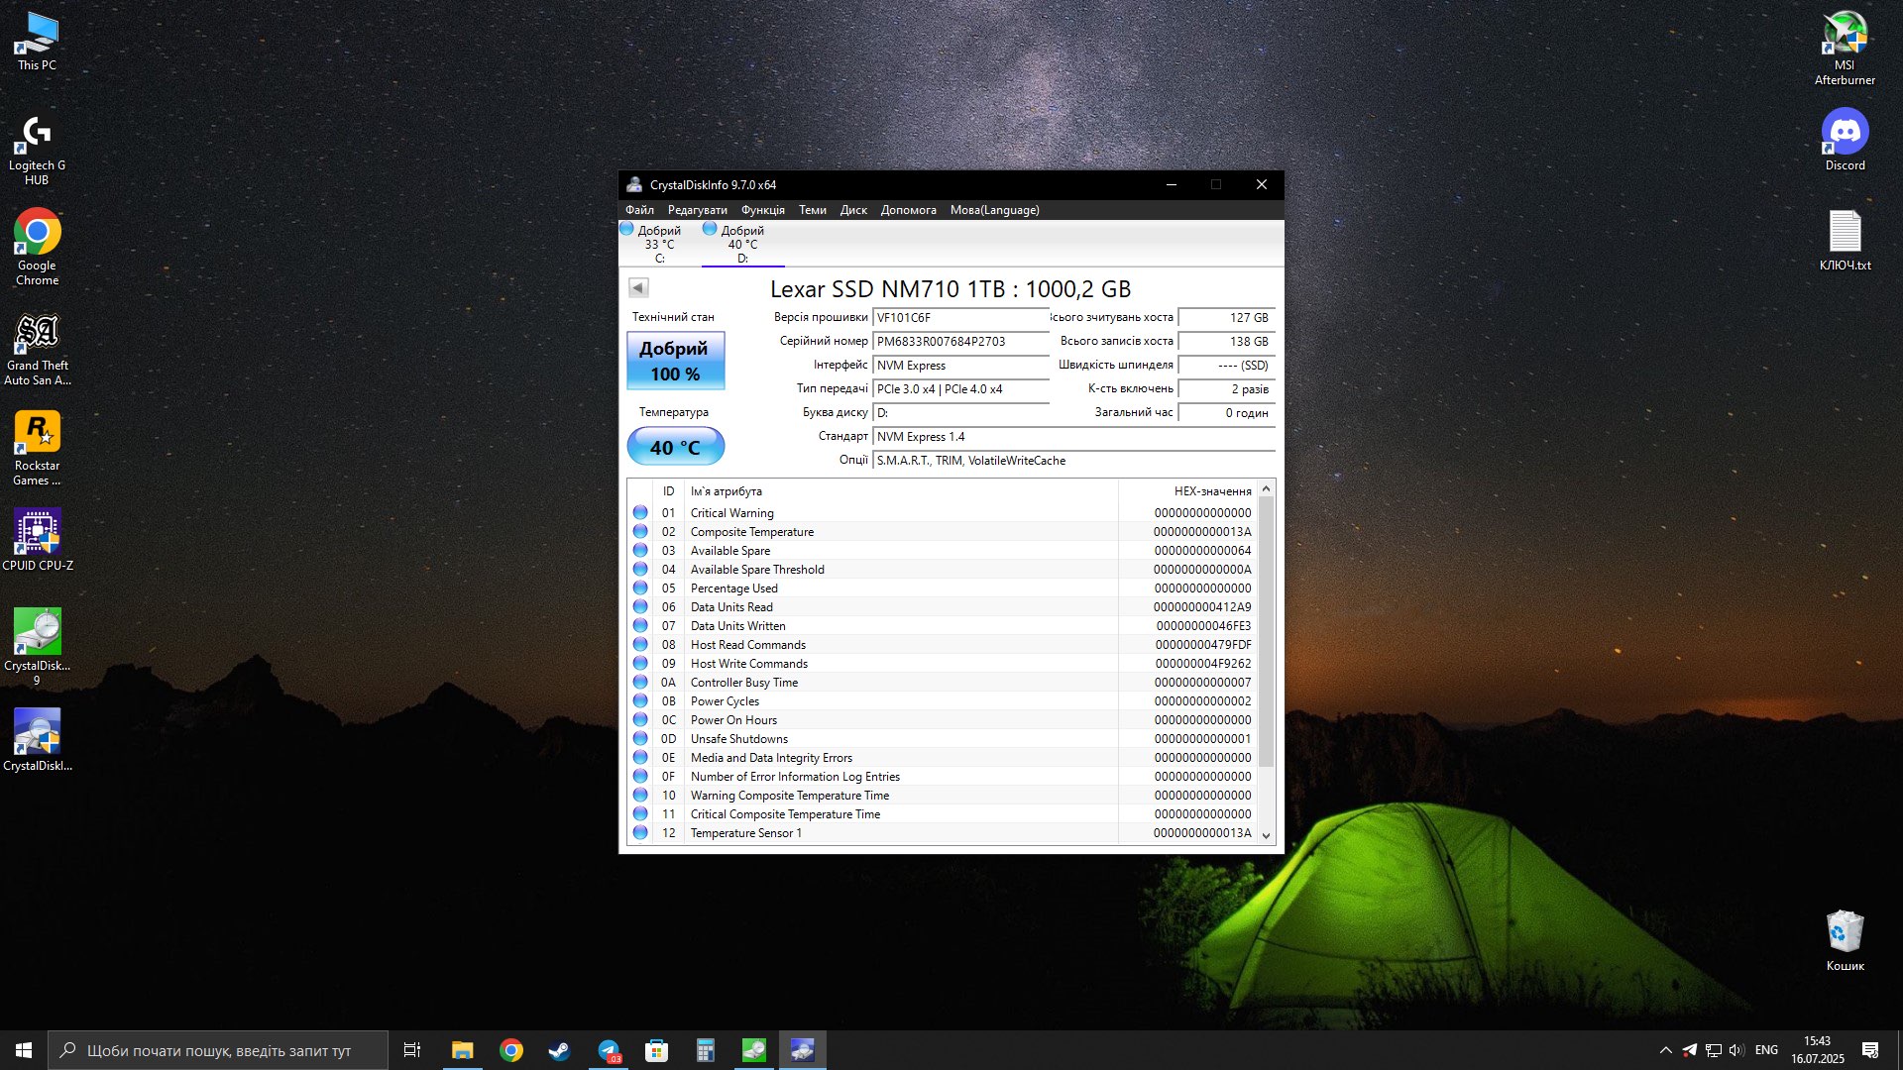Open CPUID CPU-Z shortcut
Viewport: 1903px width, 1070px height.
pyautogui.click(x=37, y=540)
